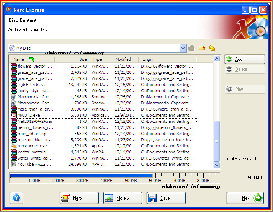Click the vector_material archive icon

pos(14,152)
